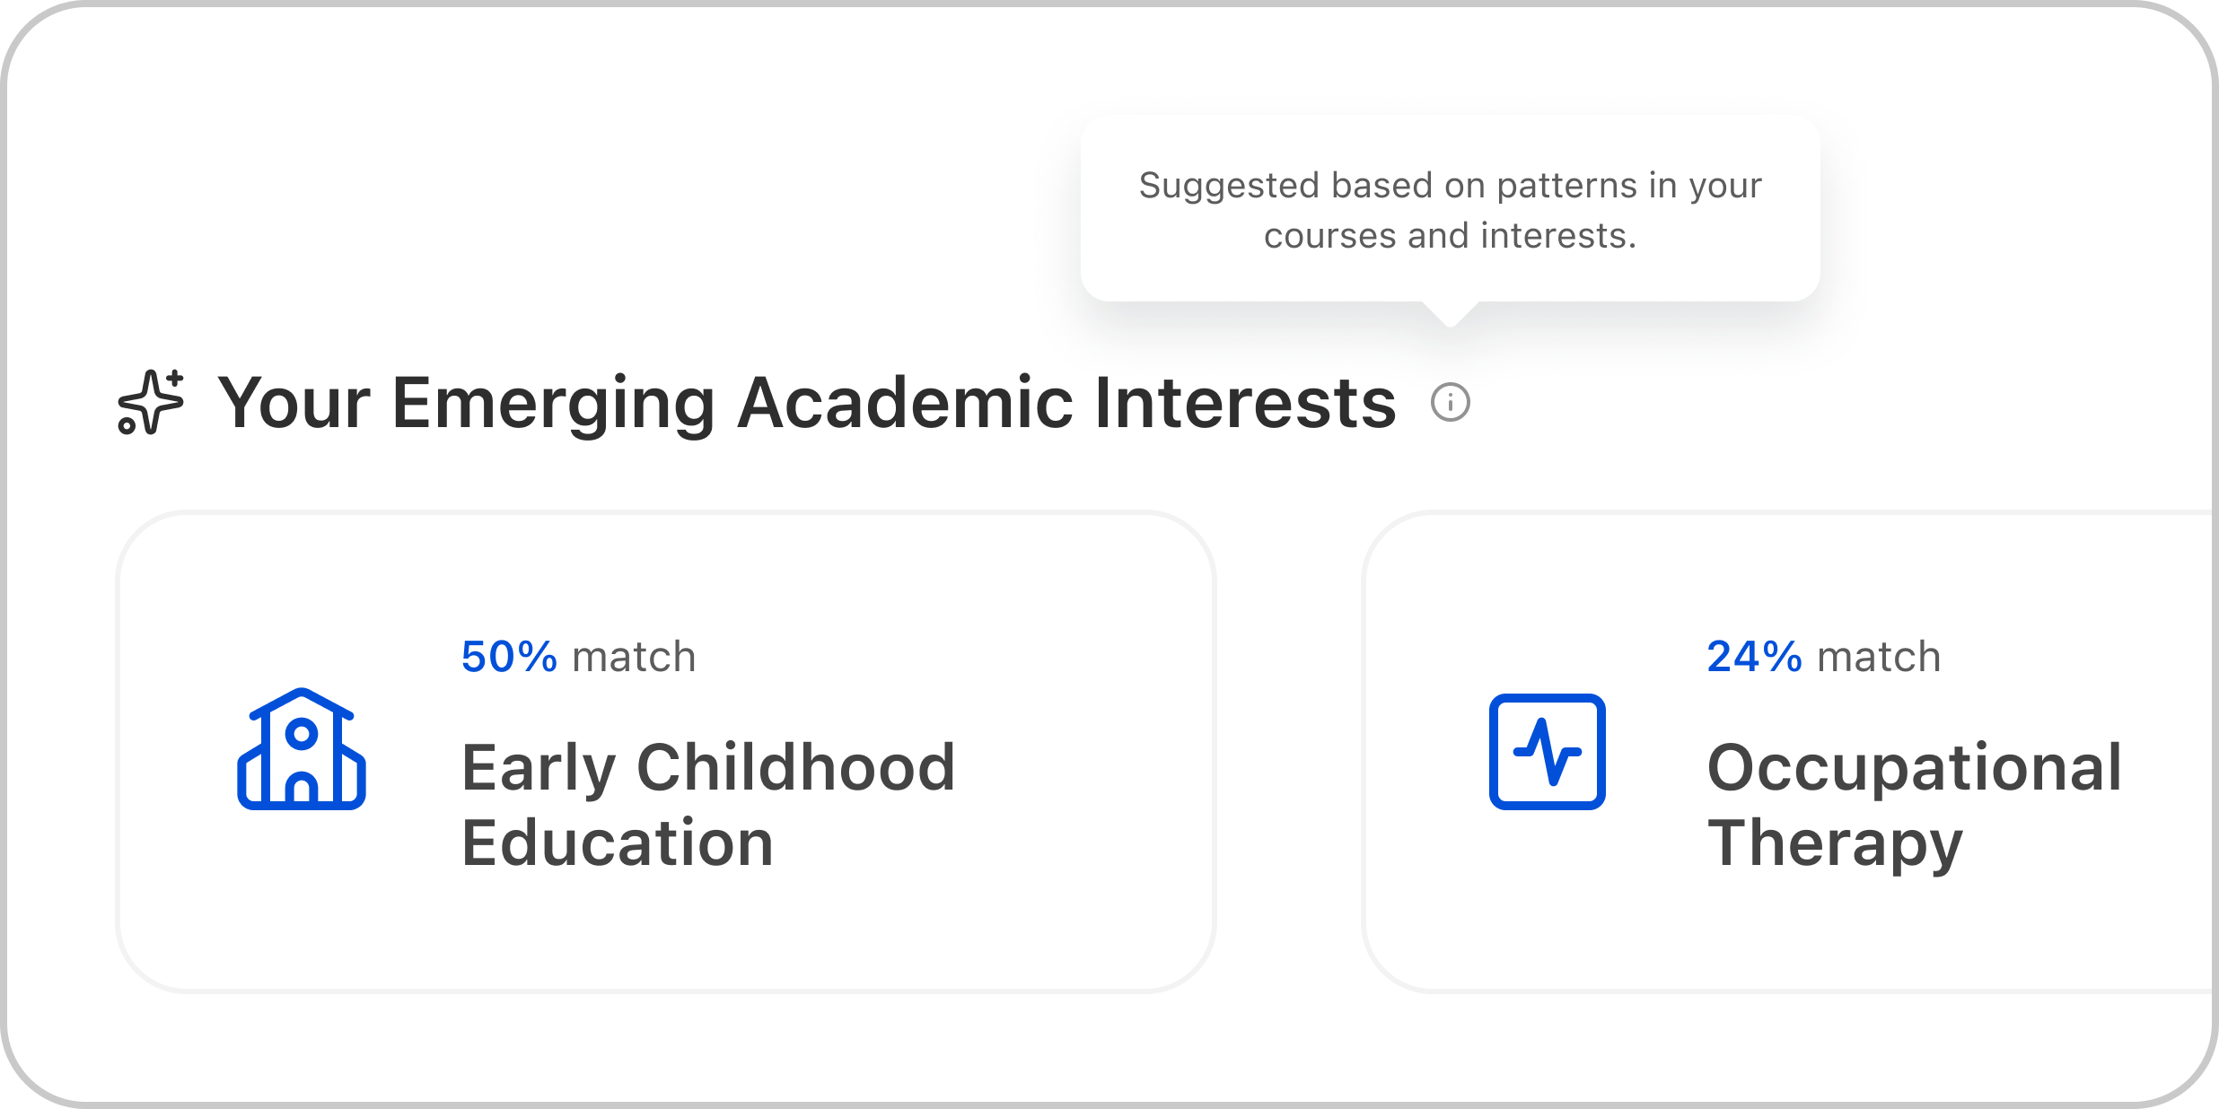Click the info icon beside the heading

(x=1450, y=402)
